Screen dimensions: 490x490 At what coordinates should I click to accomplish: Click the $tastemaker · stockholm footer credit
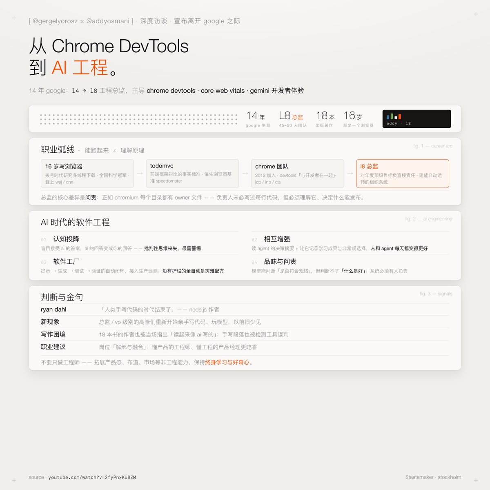click(433, 477)
